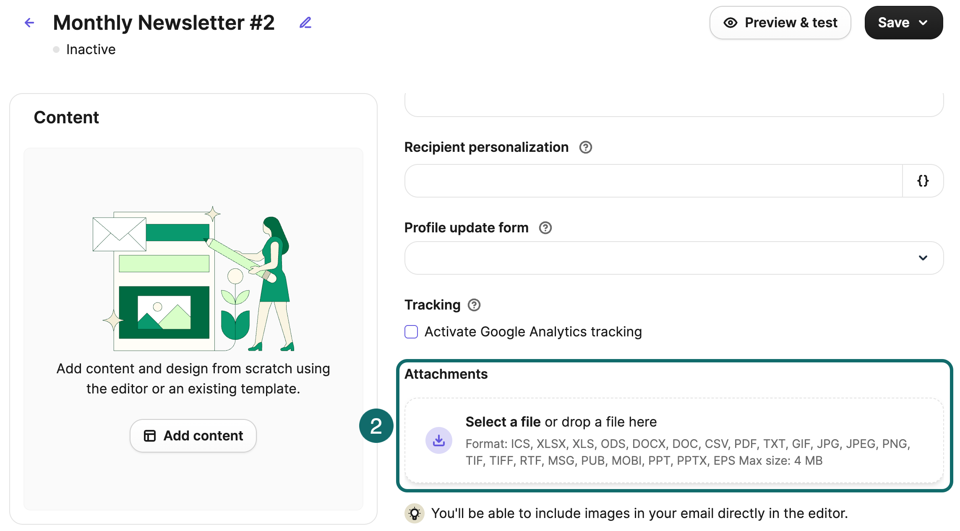
Task: Click the lightbulb tip icon
Action: point(415,513)
